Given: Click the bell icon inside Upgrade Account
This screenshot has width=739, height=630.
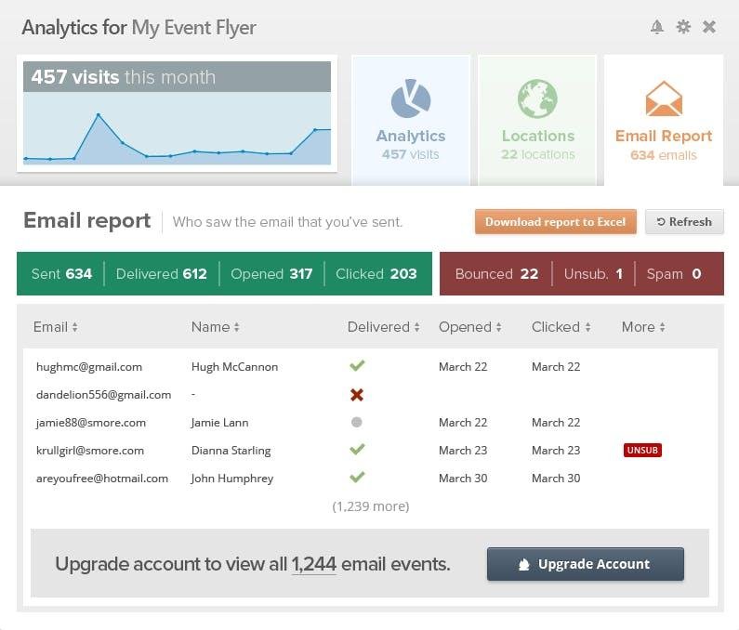Looking at the screenshot, I should (523, 565).
